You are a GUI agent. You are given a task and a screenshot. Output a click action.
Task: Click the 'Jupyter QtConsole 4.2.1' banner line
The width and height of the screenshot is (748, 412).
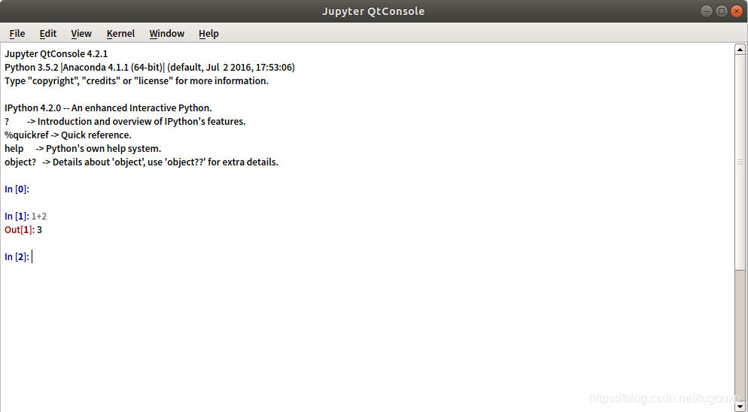pos(56,53)
